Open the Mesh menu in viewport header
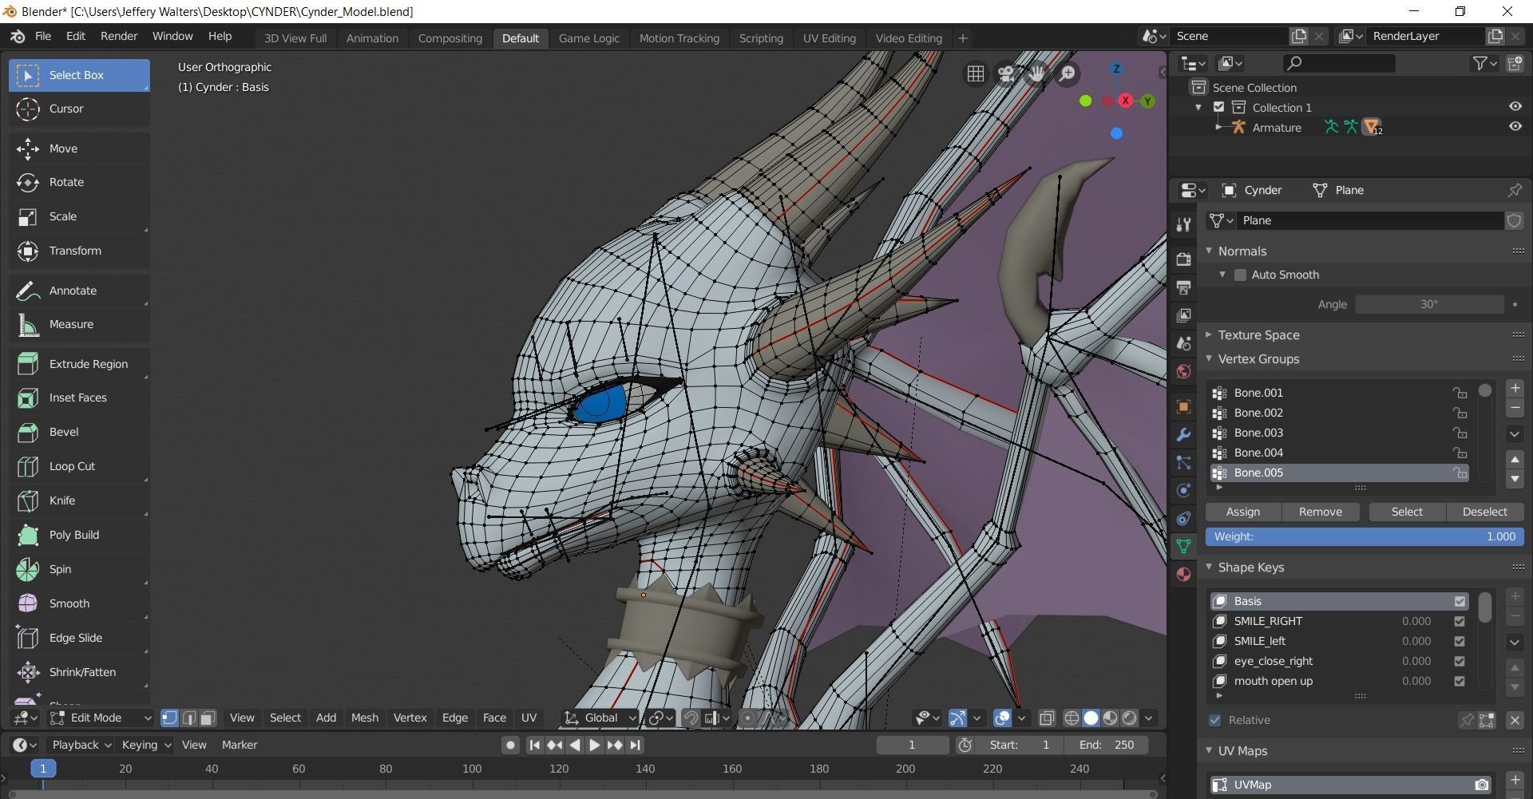The image size is (1533, 799). pyautogui.click(x=365, y=718)
